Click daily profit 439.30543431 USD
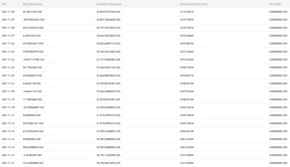This screenshot has width=290, height=167. (33, 44)
